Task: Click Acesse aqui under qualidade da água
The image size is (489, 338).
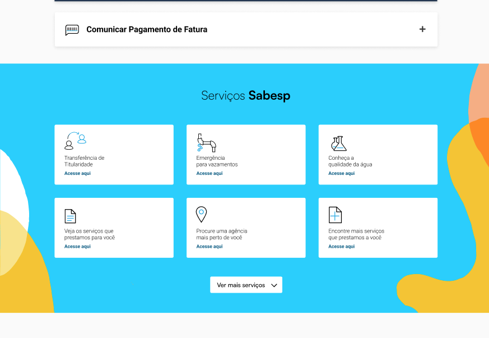Action: point(341,174)
